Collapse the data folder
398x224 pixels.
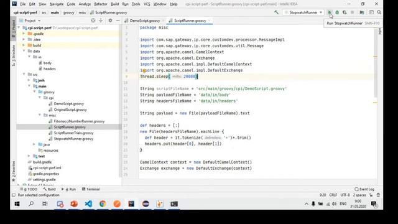pos(24,51)
